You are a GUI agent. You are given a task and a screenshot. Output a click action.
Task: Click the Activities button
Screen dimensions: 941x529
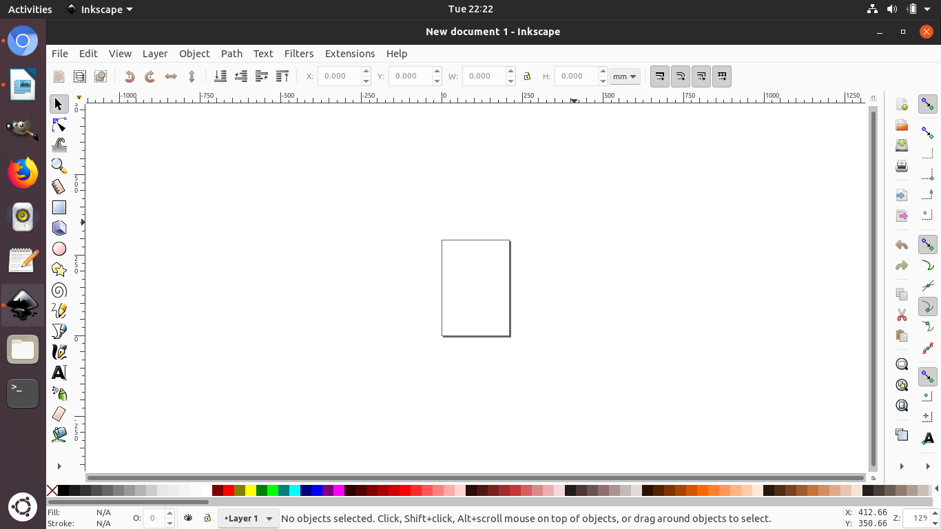click(30, 9)
